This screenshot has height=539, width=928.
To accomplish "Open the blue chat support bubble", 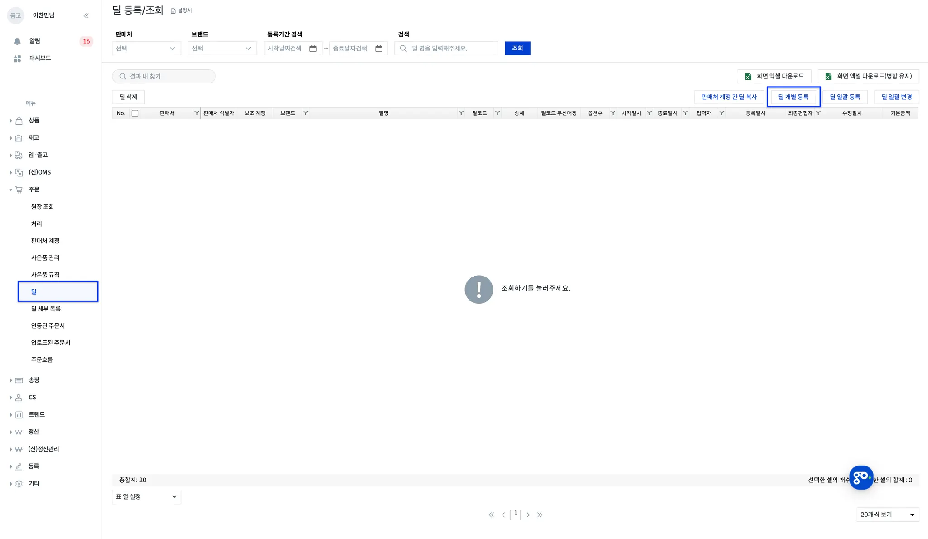I will click(x=861, y=477).
